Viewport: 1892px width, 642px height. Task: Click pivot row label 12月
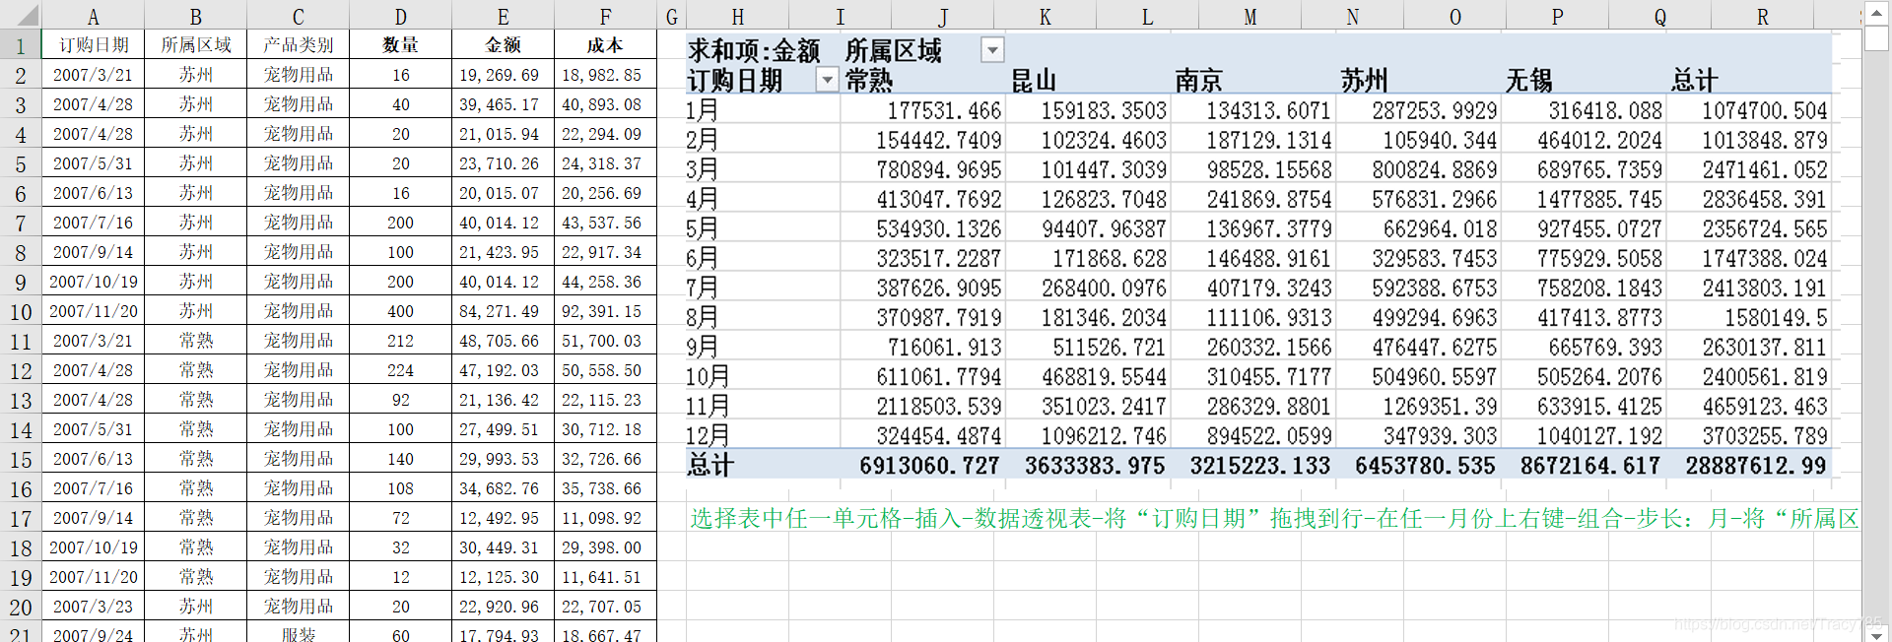tap(709, 435)
